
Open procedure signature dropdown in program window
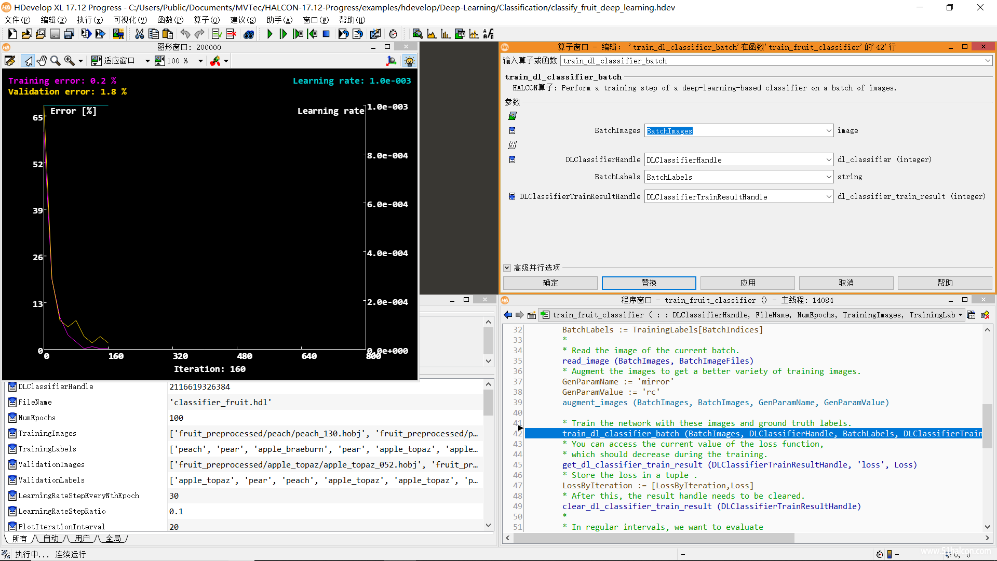pyautogui.click(x=960, y=315)
